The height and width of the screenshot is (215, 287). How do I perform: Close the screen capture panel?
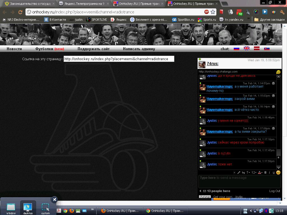click(55, 199)
